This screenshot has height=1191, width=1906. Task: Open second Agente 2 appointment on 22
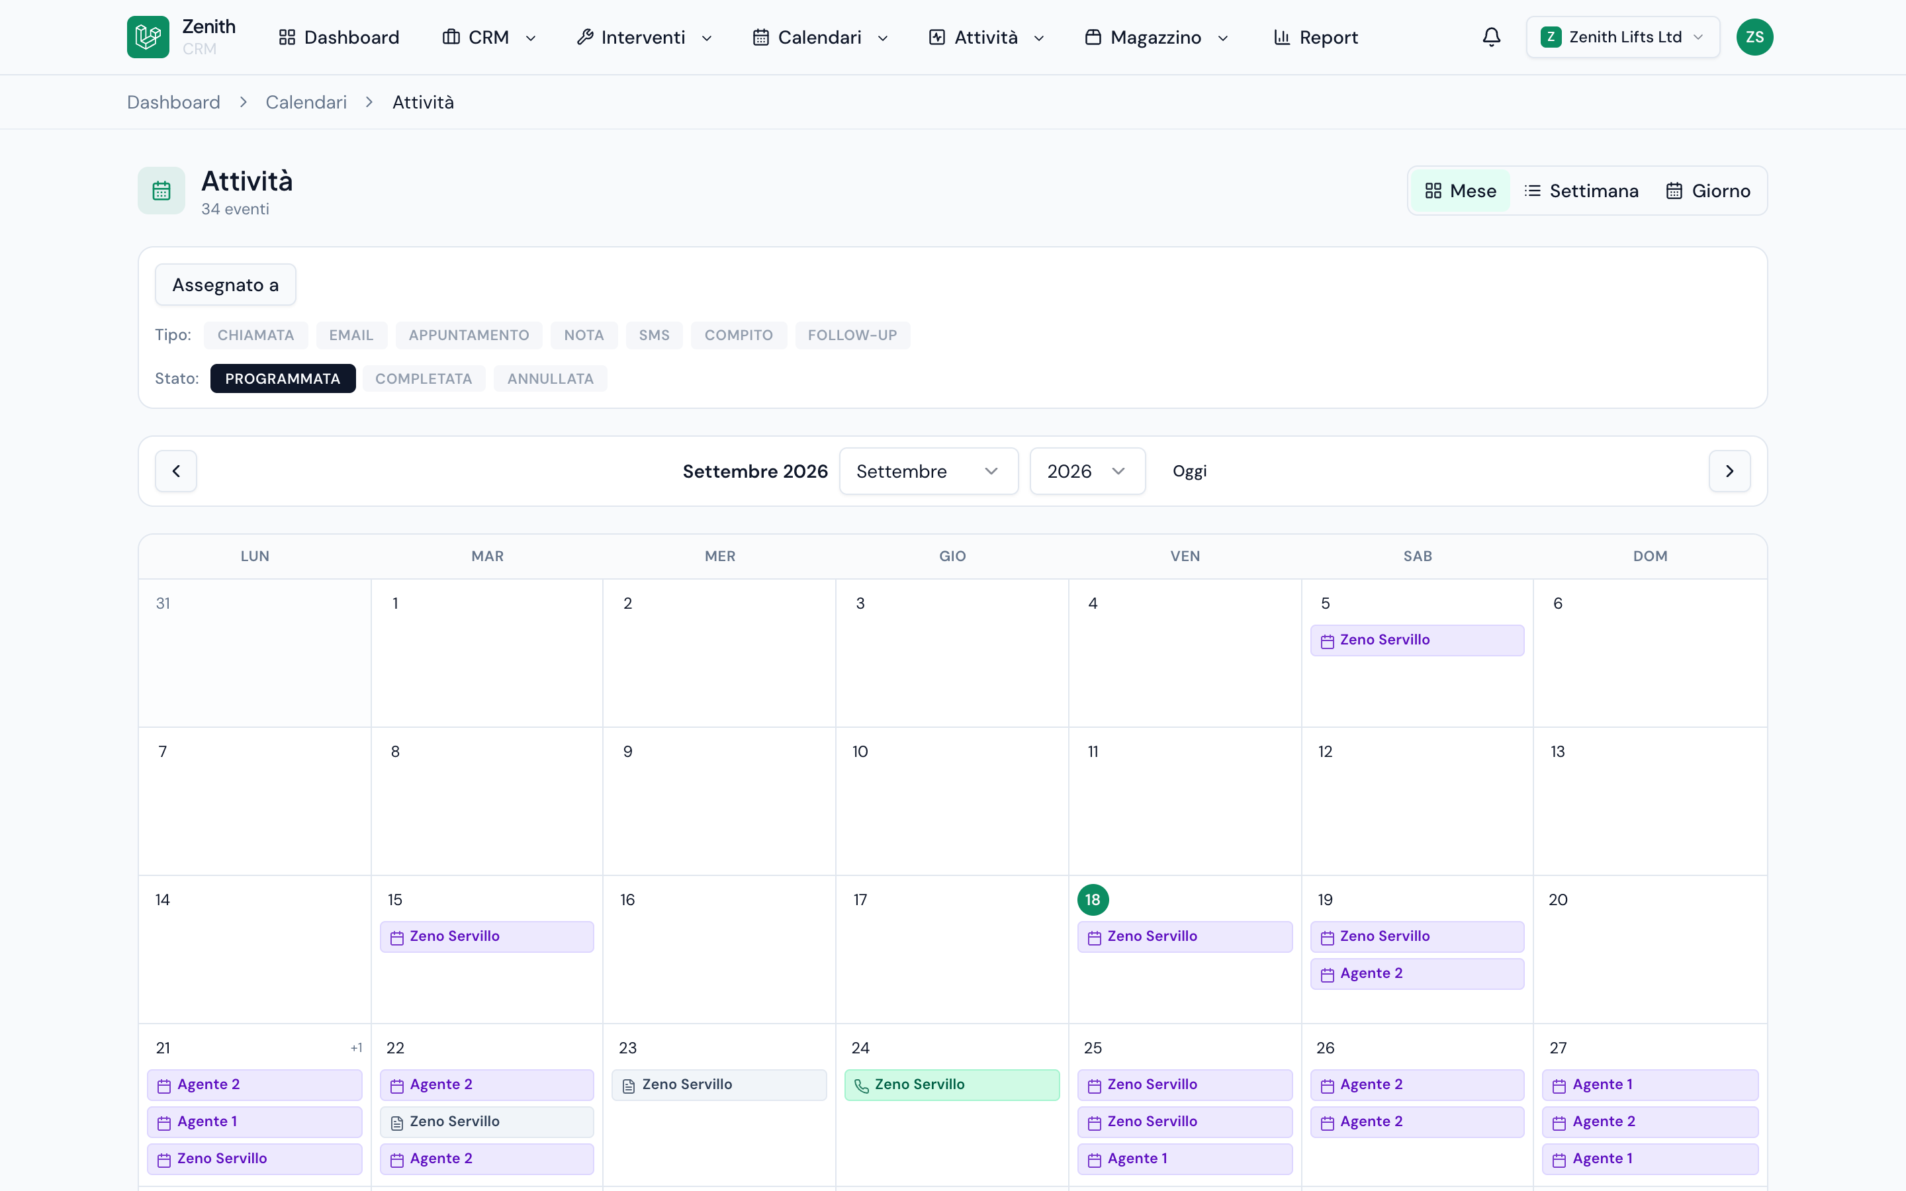coord(486,1159)
